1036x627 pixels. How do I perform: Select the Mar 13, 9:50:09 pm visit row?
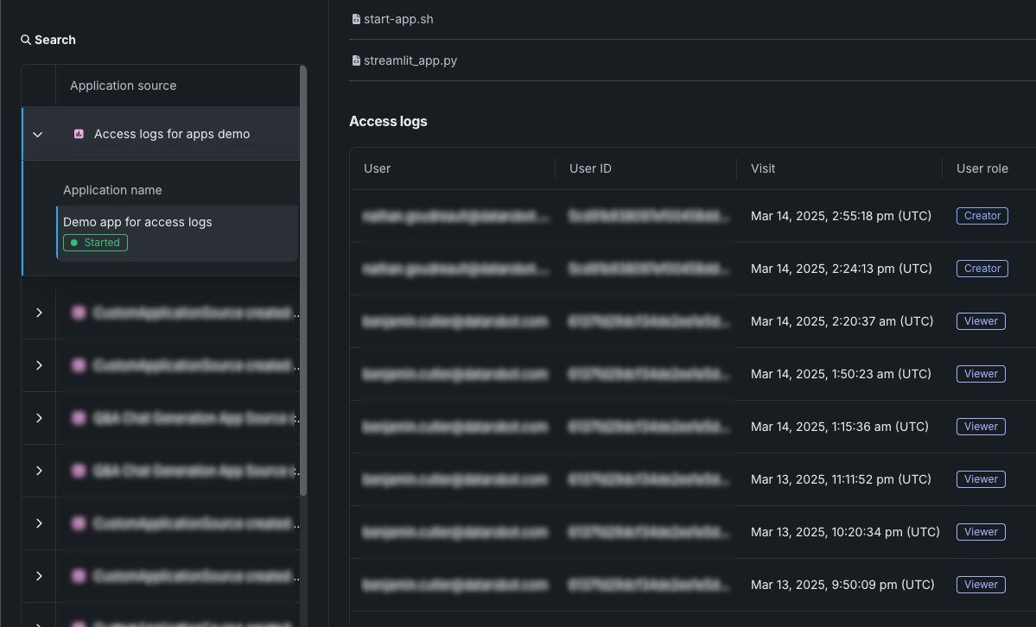(x=842, y=585)
